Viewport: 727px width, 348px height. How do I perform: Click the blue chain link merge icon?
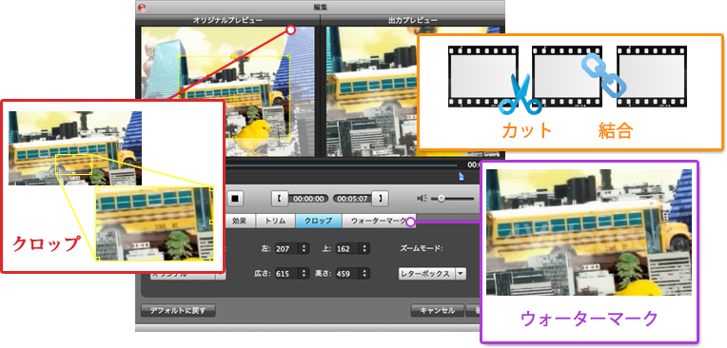(603, 76)
